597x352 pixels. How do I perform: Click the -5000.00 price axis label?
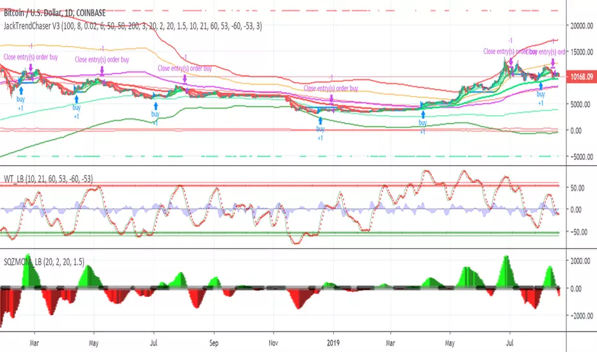coord(582,157)
